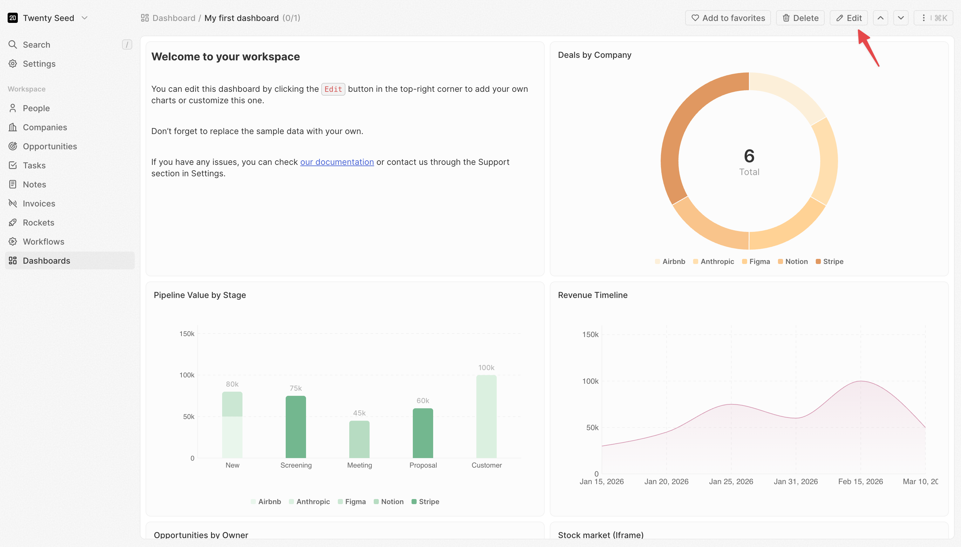Open the Companies menu item
The image size is (961, 547).
(x=45, y=127)
